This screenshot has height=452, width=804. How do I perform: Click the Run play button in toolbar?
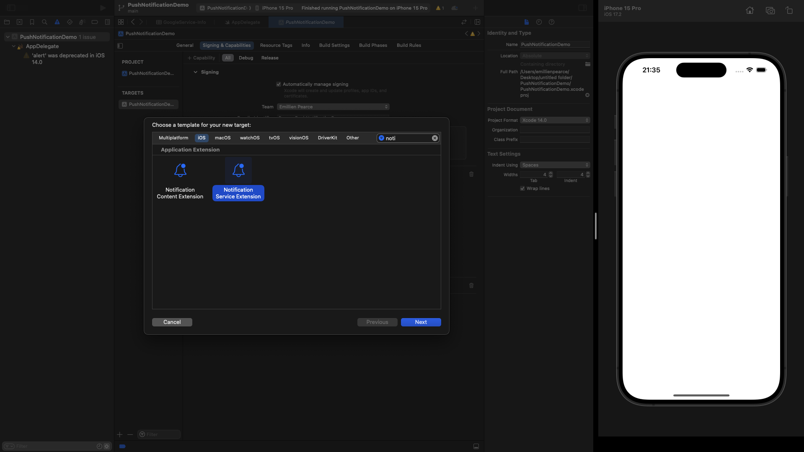click(103, 8)
